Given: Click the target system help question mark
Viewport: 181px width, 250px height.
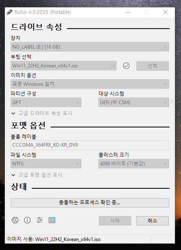Looking at the screenshot, I should (172, 101).
